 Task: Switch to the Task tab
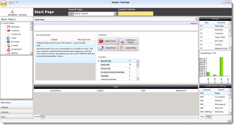coord(43,117)
